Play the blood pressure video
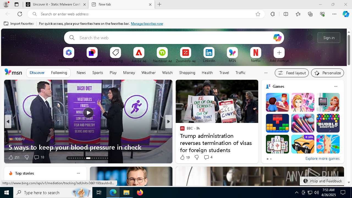Screen dimensions: 352x198 [x=88, y=113]
